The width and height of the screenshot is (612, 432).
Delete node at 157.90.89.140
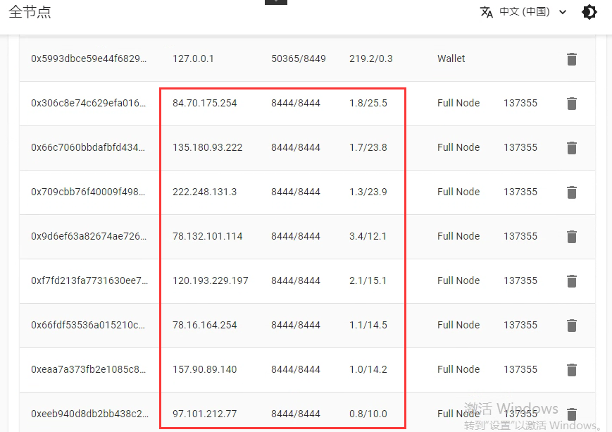[x=571, y=369]
